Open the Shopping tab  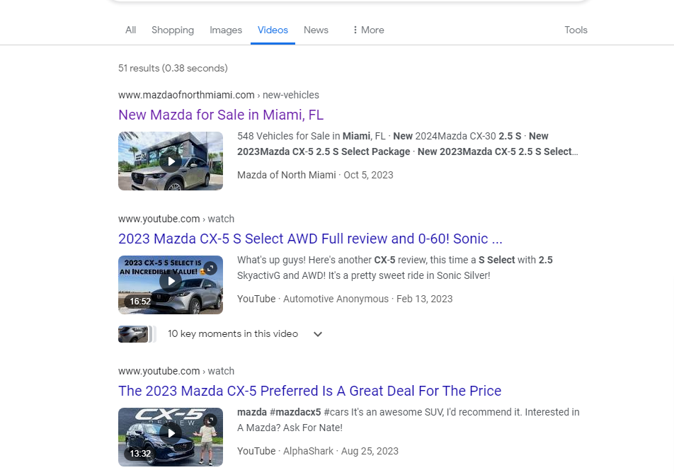pos(173,30)
